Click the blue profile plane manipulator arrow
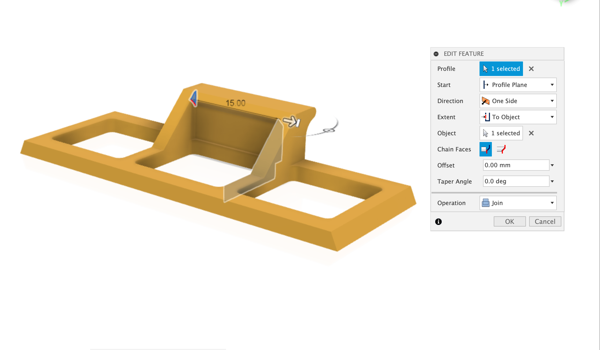This screenshot has width=600, height=350. point(194,99)
